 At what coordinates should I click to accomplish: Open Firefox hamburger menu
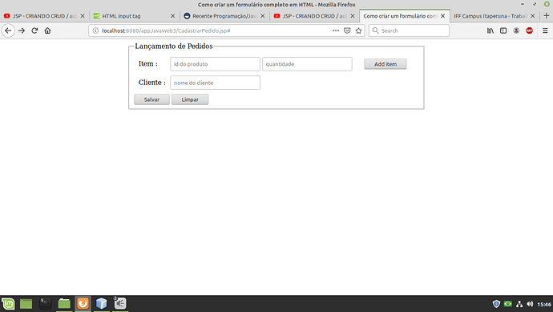pos(545,30)
